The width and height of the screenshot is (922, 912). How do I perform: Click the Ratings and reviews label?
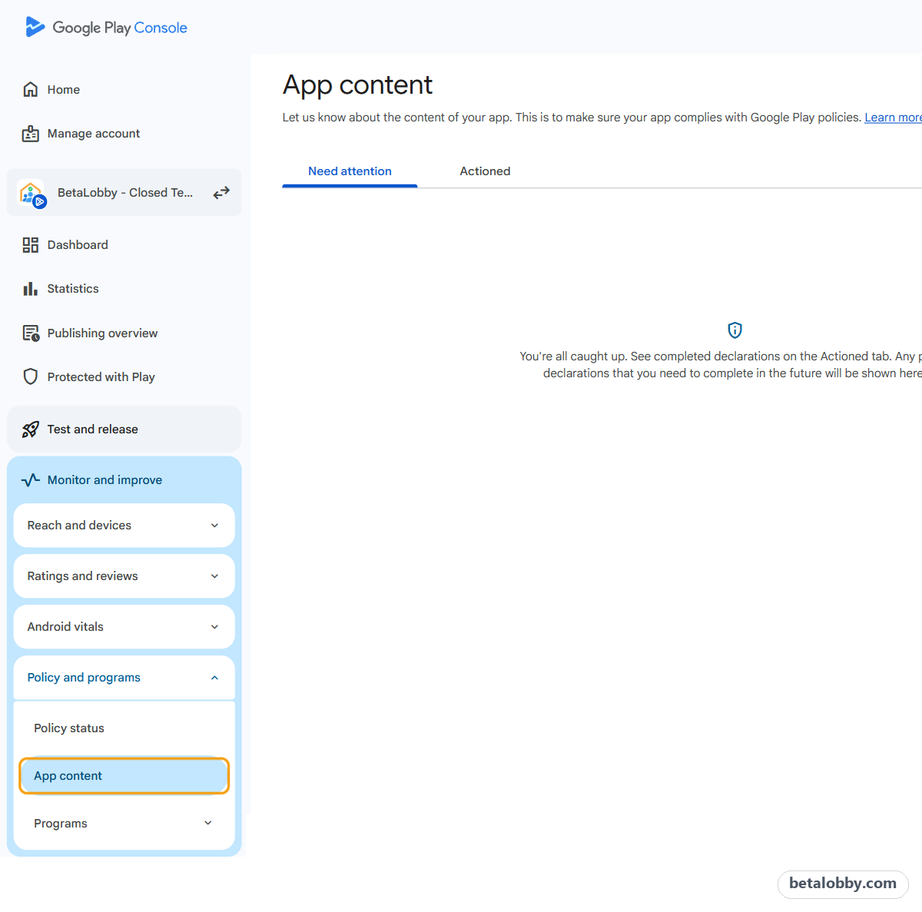(x=82, y=576)
